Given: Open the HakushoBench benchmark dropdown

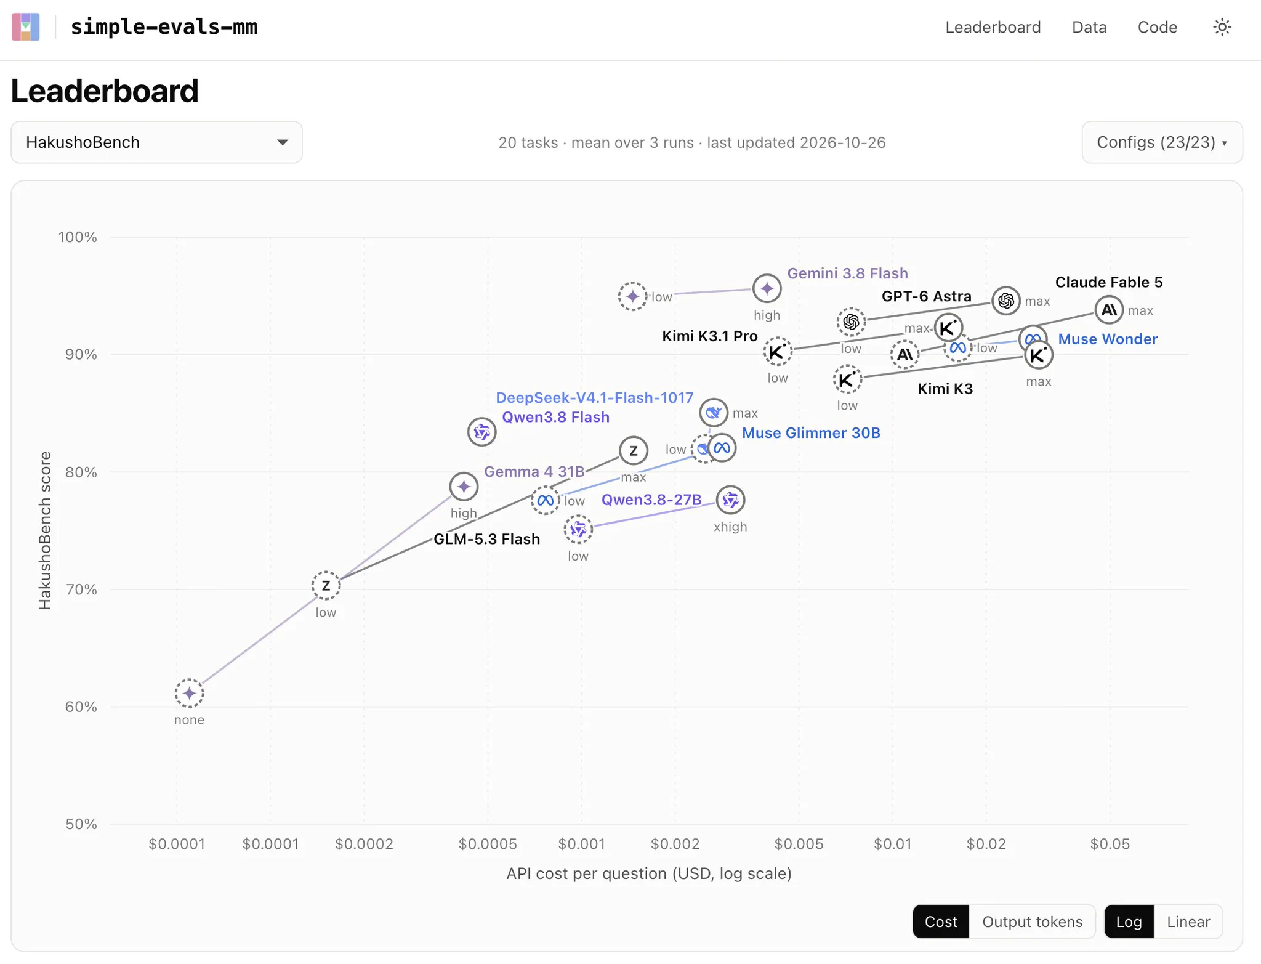Looking at the screenshot, I should [156, 142].
